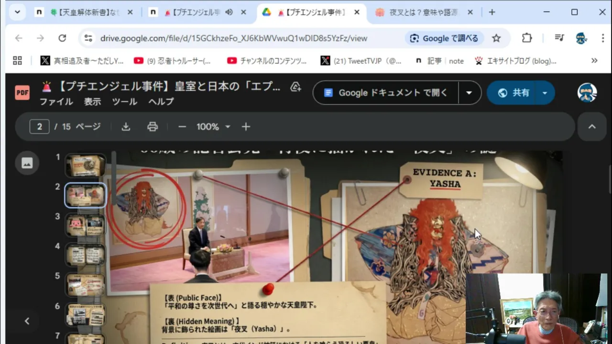
Task: Select page 6 thumbnail
Action: click(x=85, y=314)
